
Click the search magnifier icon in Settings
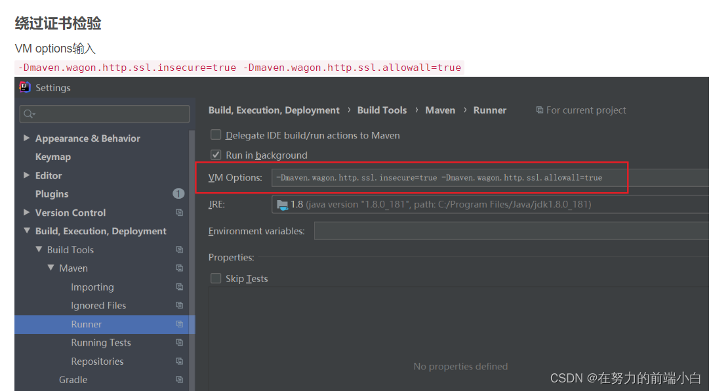click(29, 114)
